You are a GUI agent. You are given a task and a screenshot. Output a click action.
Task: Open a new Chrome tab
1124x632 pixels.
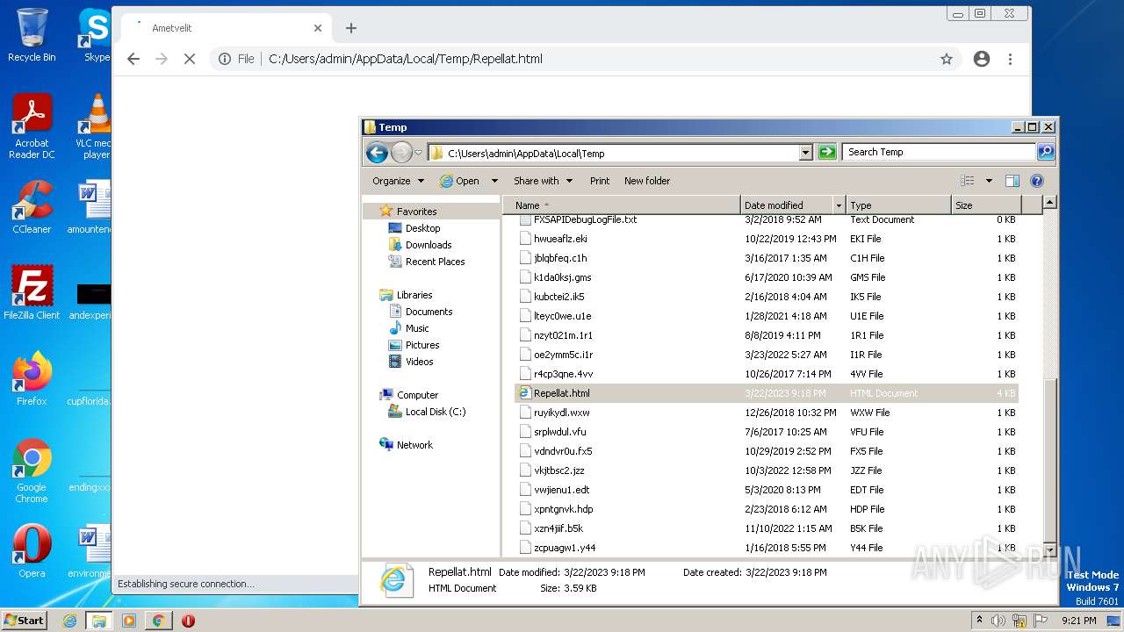pos(350,28)
